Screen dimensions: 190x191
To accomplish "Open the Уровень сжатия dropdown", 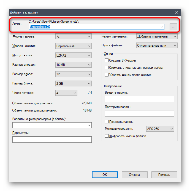I will point(74,46).
